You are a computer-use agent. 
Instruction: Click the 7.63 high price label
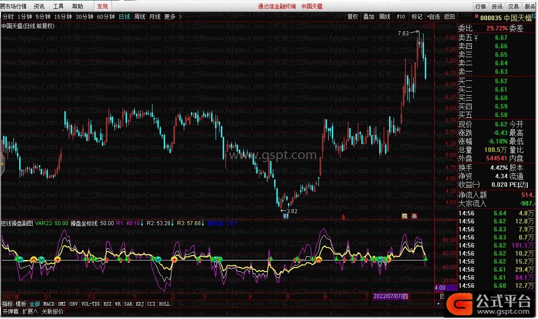403,34
